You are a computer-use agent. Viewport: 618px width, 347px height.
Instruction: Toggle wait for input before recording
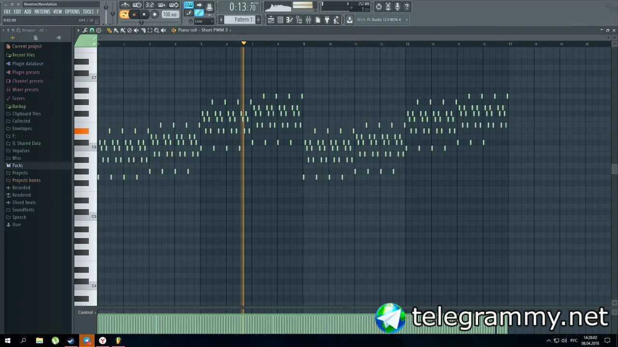pyautogui.click(x=137, y=5)
